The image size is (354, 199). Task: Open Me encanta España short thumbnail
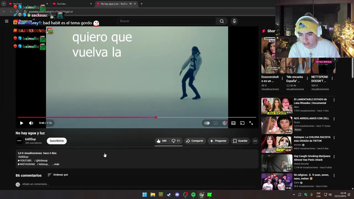(x=298, y=66)
